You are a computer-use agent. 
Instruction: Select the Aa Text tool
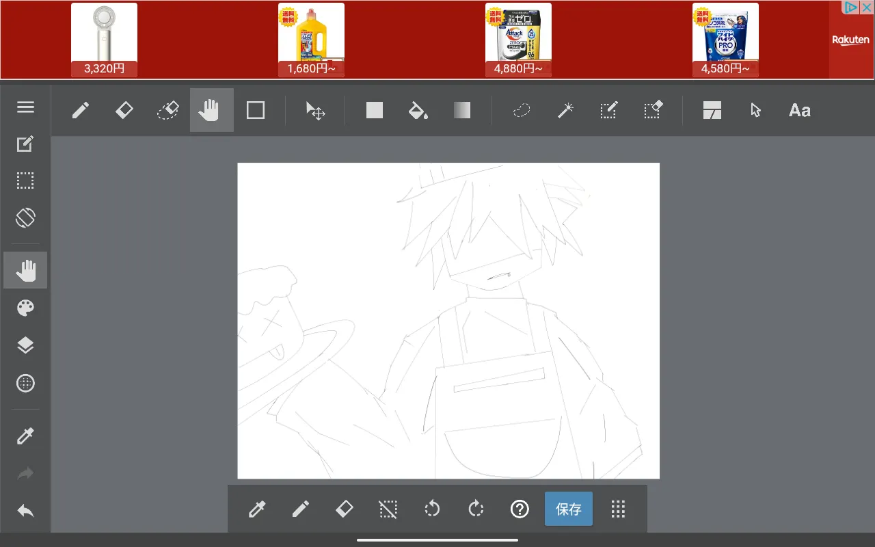pyautogui.click(x=800, y=110)
